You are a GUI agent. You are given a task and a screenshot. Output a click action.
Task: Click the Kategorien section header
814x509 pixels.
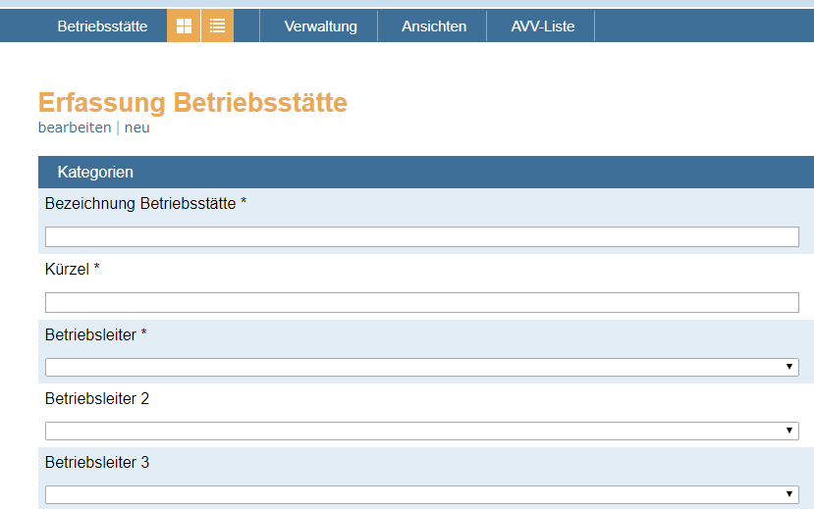coord(95,172)
